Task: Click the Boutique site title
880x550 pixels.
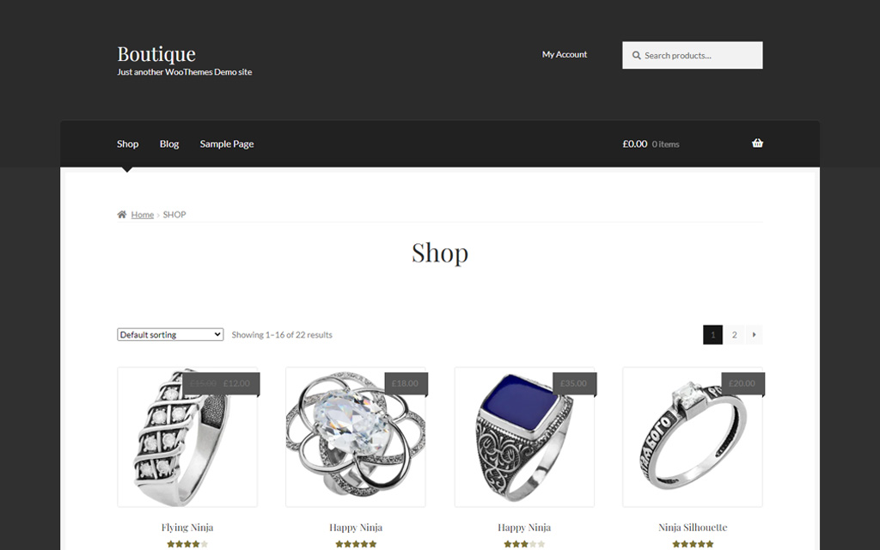Action: pyautogui.click(x=156, y=54)
